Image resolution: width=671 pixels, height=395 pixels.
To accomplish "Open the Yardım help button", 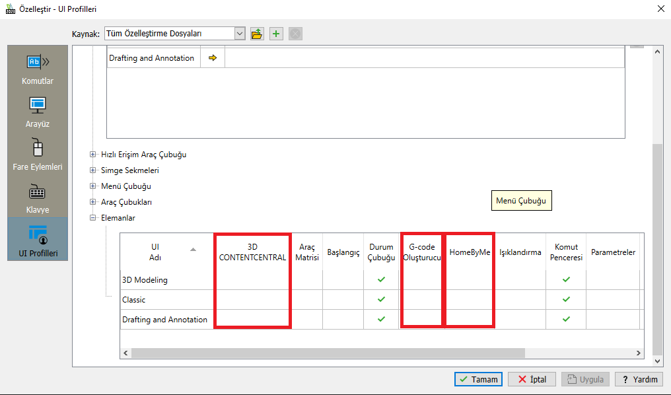I will pyautogui.click(x=639, y=379).
